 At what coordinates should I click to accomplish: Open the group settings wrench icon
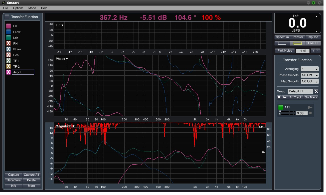pyautogui.click(x=316, y=91)
